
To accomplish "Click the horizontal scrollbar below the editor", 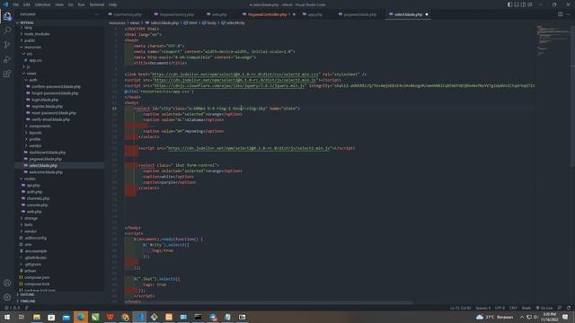I will (x=269, y=303).
